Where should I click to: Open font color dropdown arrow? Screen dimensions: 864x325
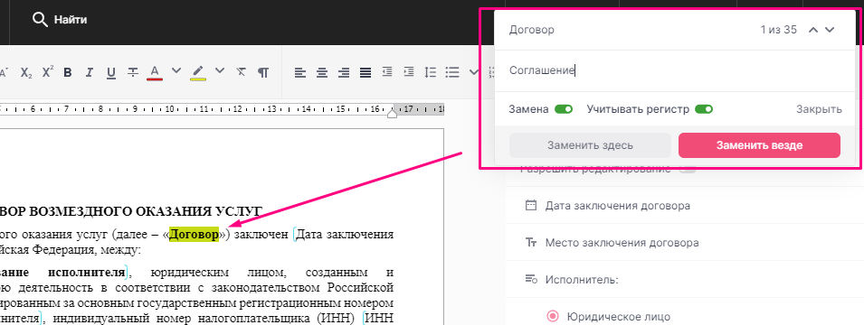click(176, 70)
